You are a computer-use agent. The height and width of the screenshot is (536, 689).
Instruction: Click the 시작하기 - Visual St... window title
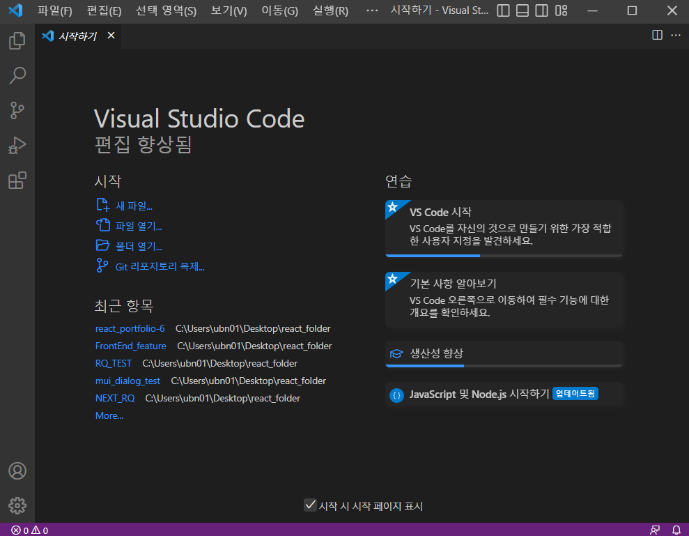[440, 10]
